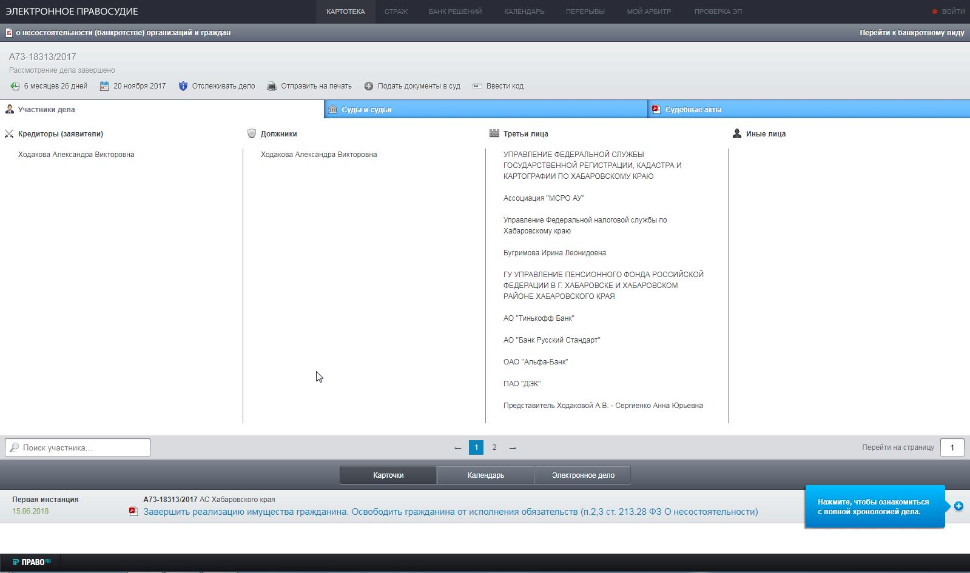The width and height of the screenshot is (970, 573).
Task: Switch to the Суды и судьи tab
Action: tap(366, 110)
